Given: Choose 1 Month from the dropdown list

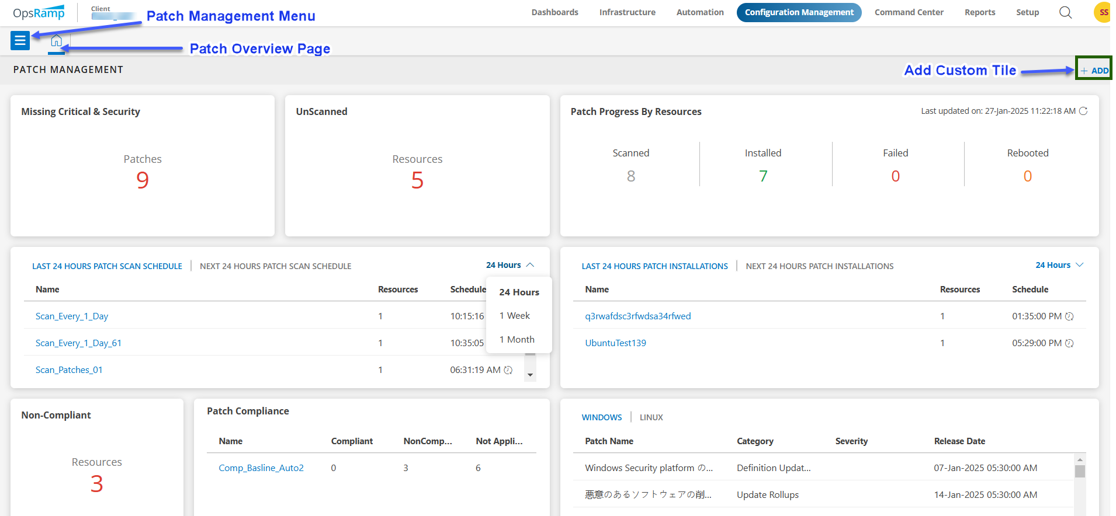Looking at the screenshot, I should (517, 340).
